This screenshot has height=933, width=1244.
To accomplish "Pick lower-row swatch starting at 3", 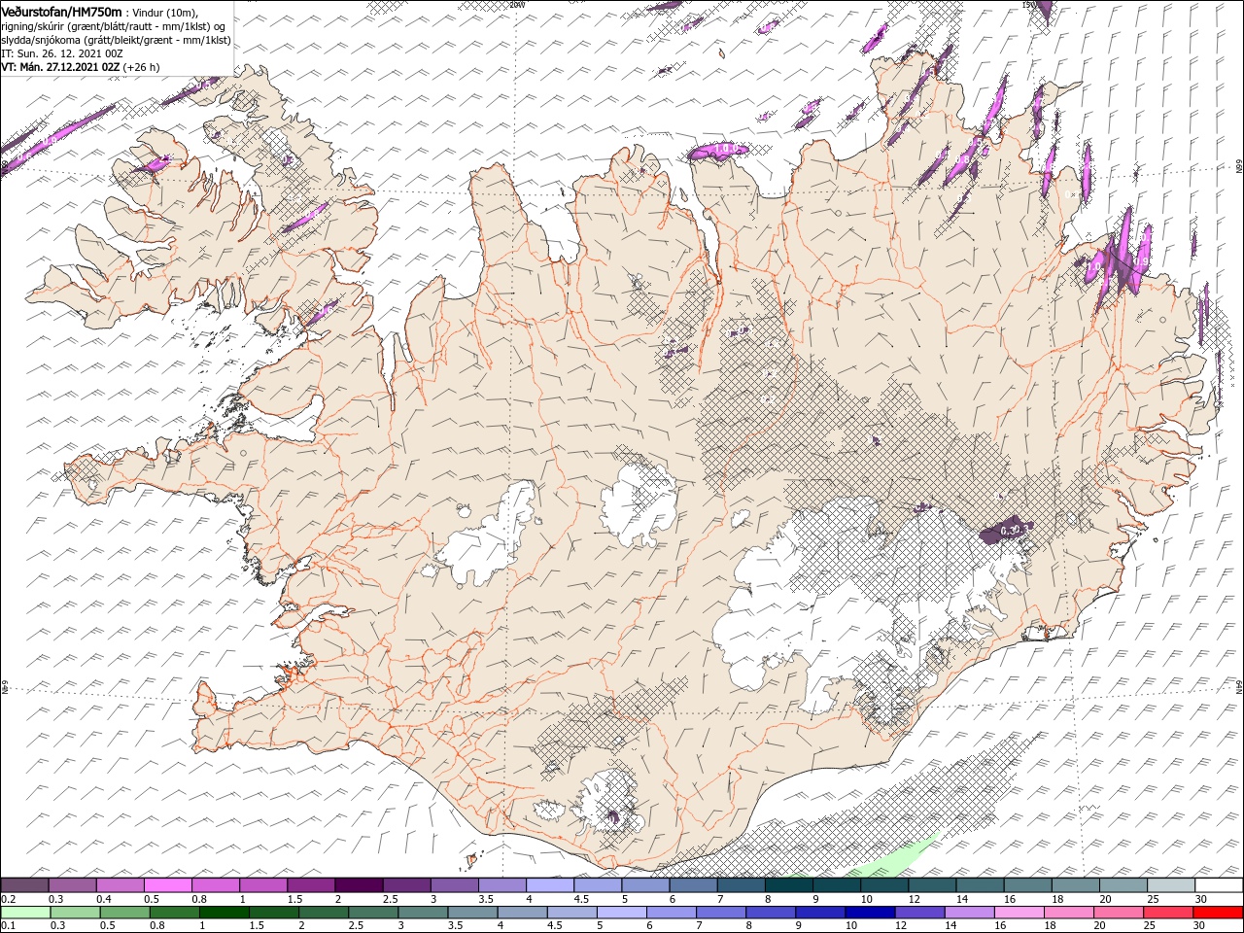I will coord(423,913).
